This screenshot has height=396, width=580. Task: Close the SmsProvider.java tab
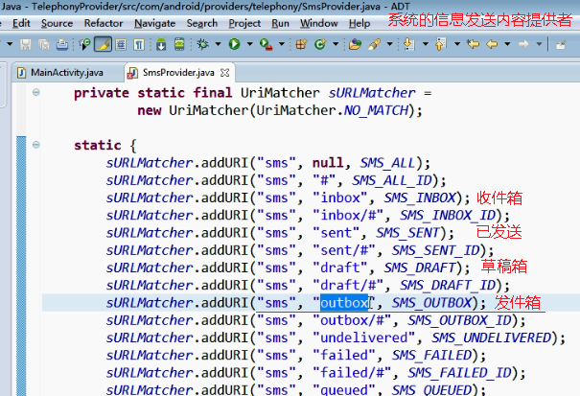click(x=224, y=73)
